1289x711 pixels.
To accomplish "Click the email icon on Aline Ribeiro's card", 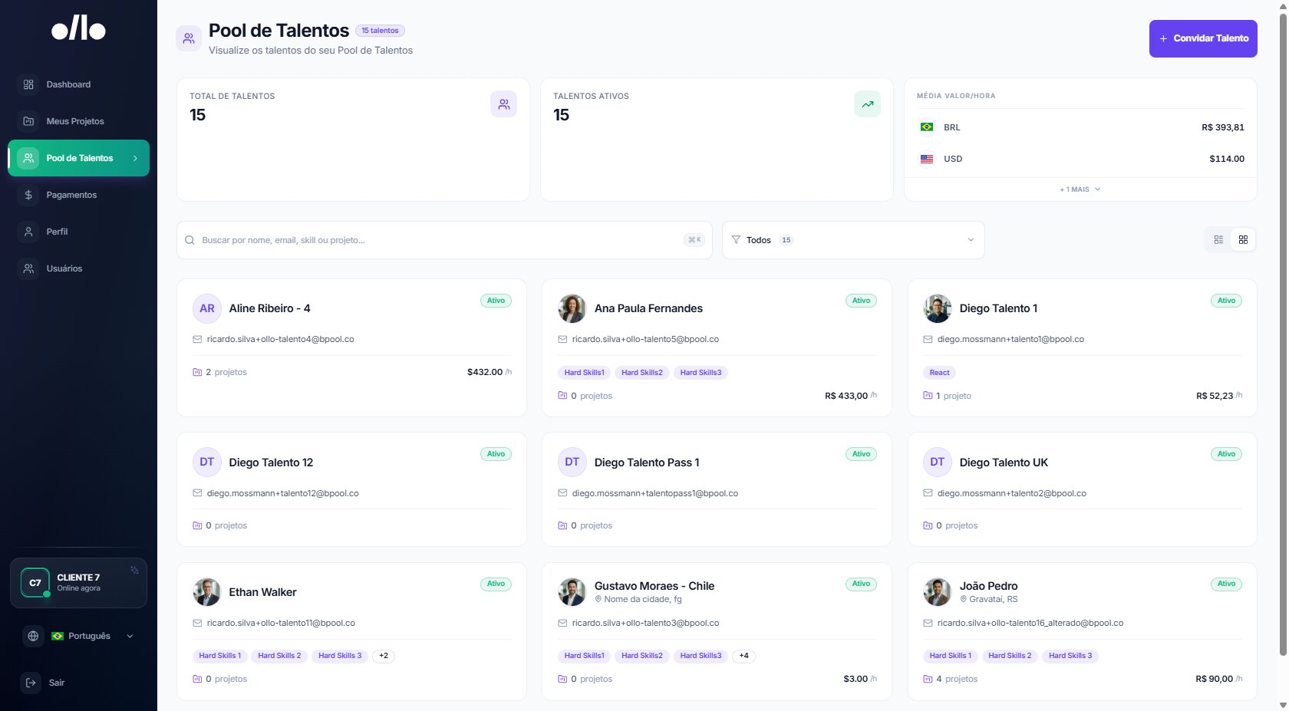I will click(197, 339).
